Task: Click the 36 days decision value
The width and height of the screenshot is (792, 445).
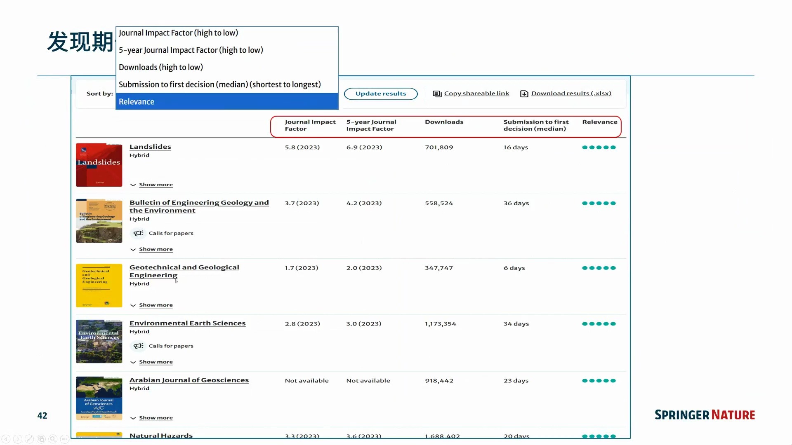Action: [516, 204]
